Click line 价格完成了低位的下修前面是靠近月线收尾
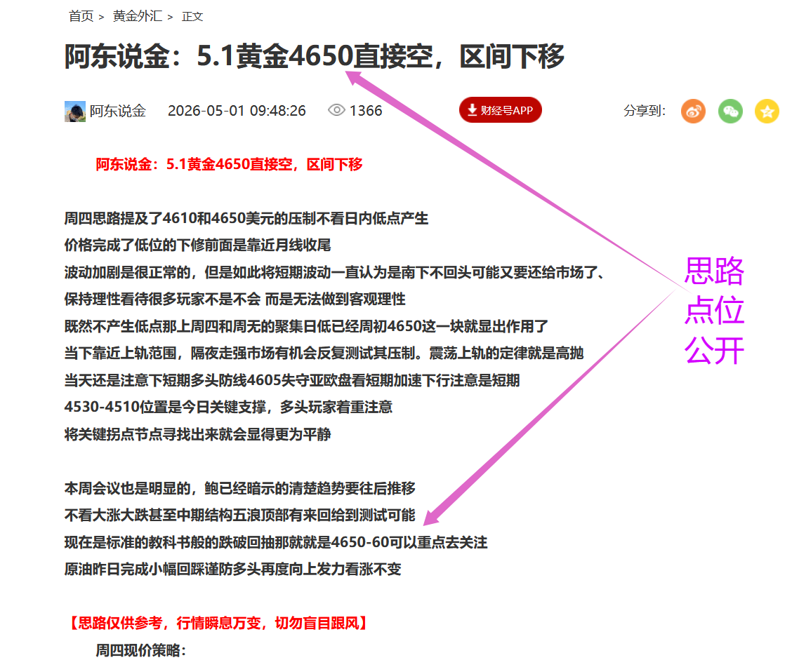Image resolution: width=792 pixels, height=660 pixels. pyautogui.click(x=197, y=245)
